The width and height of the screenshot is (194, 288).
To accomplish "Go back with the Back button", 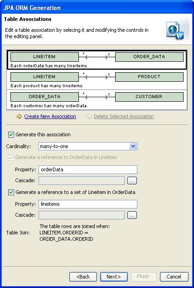I will point(83,277).
